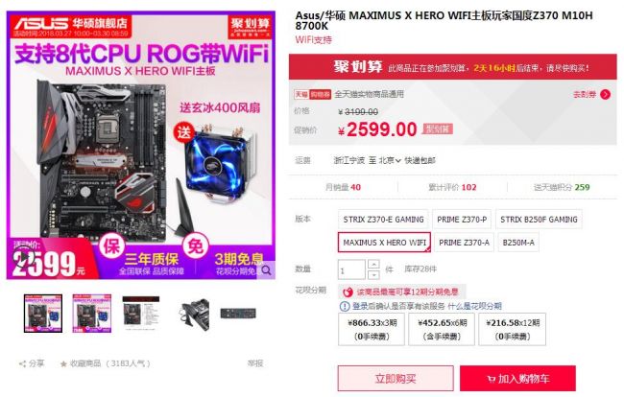Click the share icon below thumbnails
624x397 pixels.
pyautogui.click(x=22, y=363)
